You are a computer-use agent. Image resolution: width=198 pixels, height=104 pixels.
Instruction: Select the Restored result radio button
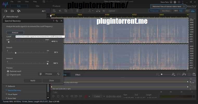coord(8,71)
